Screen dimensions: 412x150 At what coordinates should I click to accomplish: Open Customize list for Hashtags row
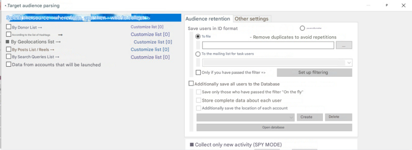(x=150, y=34)
